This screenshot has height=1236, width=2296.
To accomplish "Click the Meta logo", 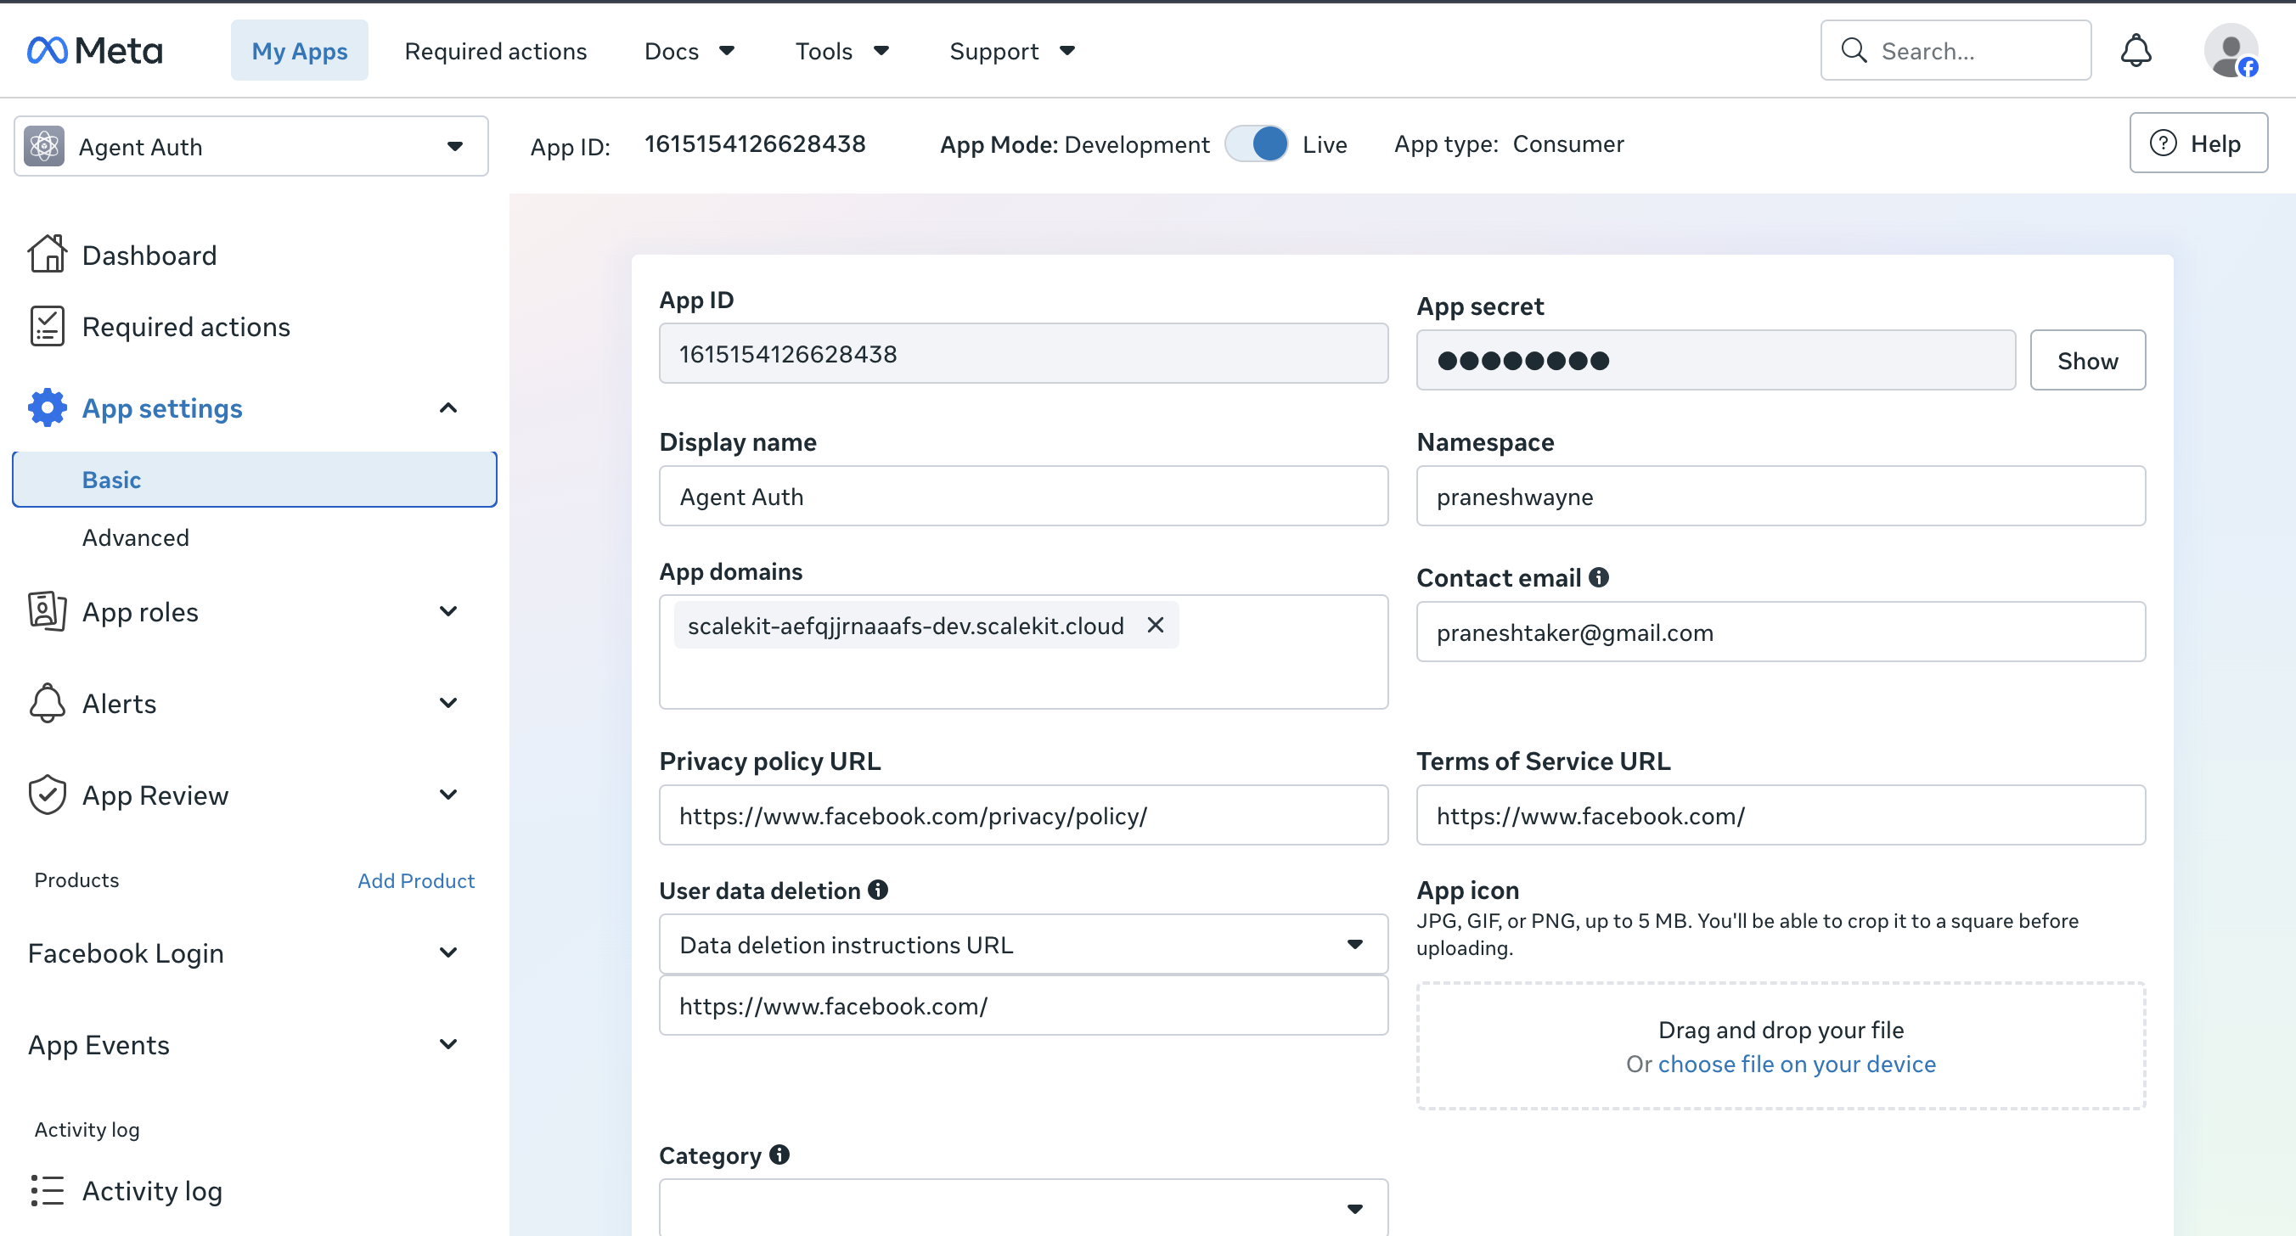I will [x=94, y=51].
